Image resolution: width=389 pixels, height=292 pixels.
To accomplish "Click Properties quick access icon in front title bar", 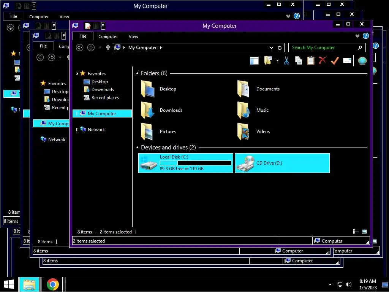I will 88,25.
